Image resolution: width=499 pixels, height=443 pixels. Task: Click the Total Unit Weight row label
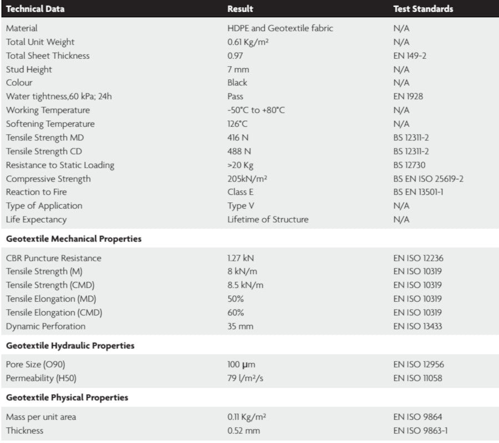pyautogui.click(x=40, y=42)
